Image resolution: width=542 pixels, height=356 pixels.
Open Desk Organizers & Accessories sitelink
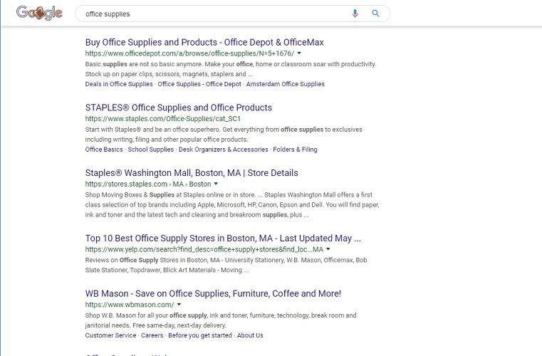tap(224, 150)
